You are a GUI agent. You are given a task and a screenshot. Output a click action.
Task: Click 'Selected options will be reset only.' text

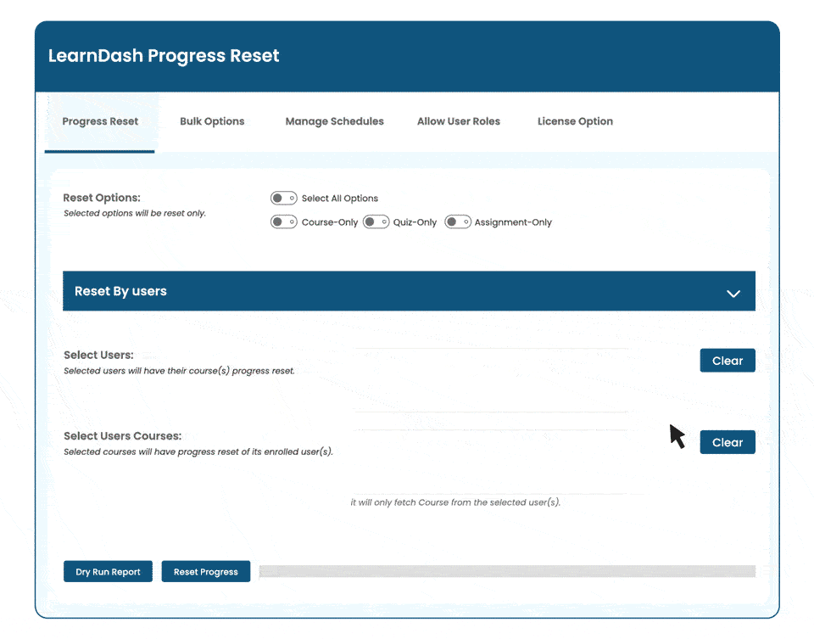[135, 214]
